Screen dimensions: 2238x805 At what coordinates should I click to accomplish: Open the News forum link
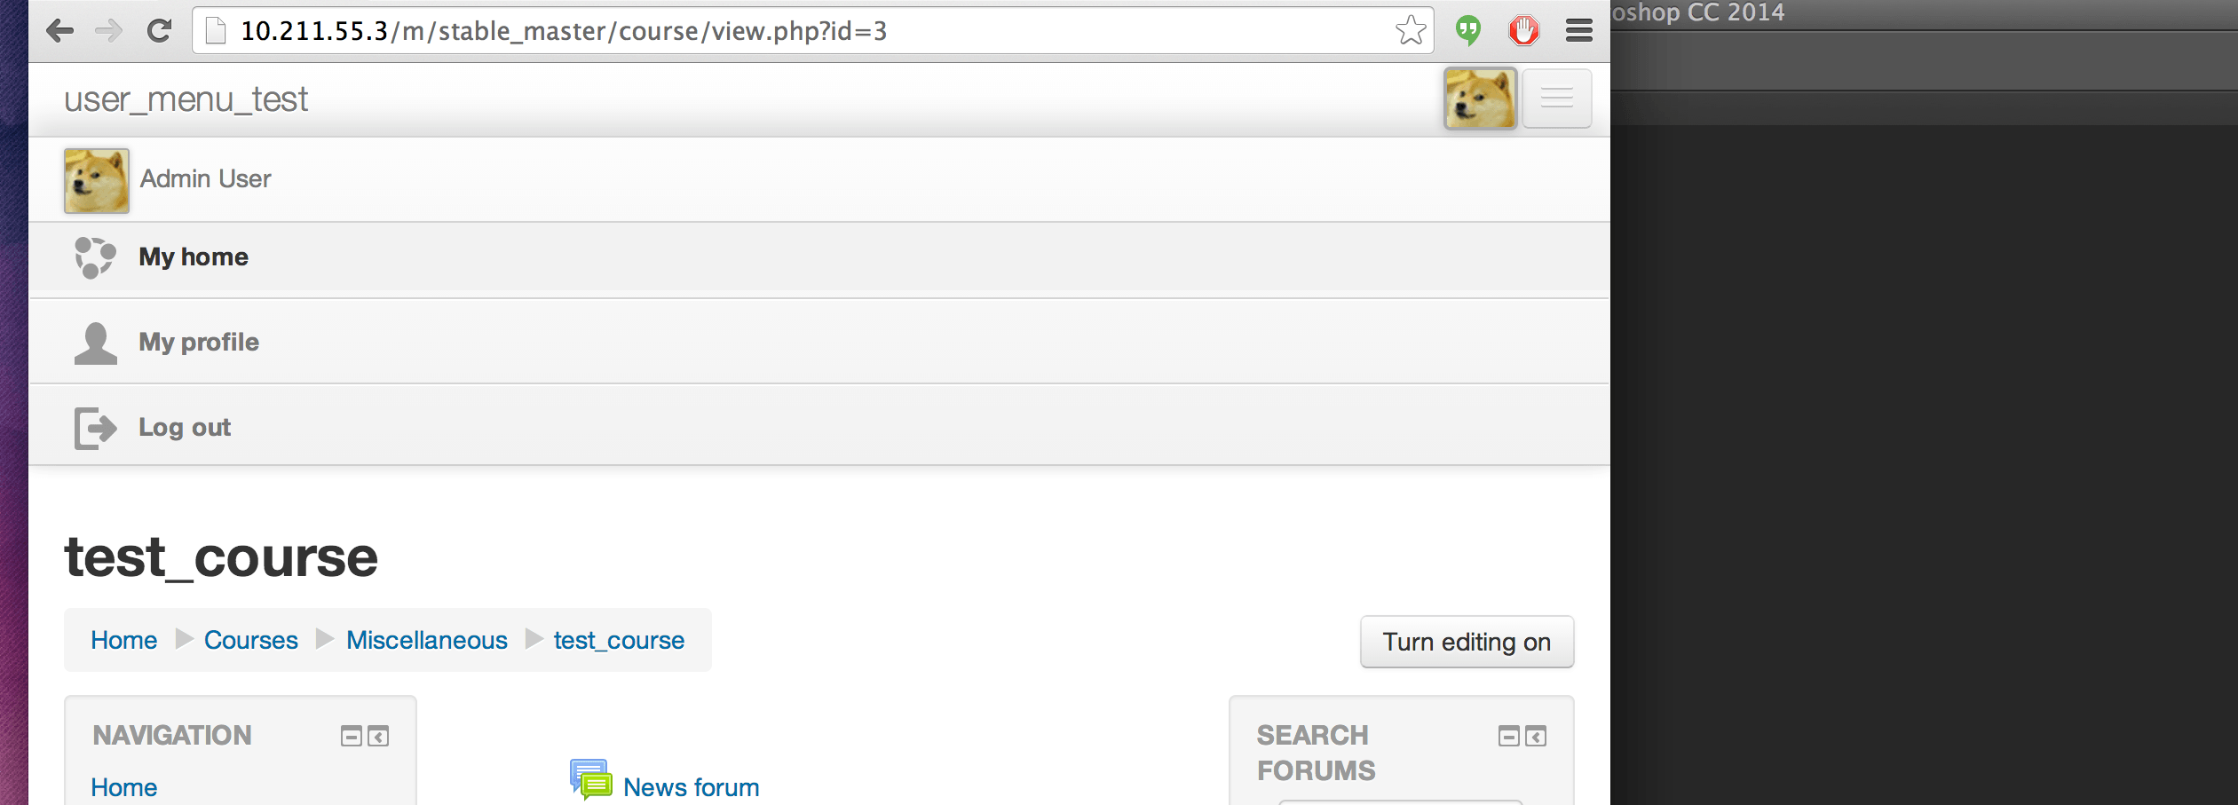(691, 787)
